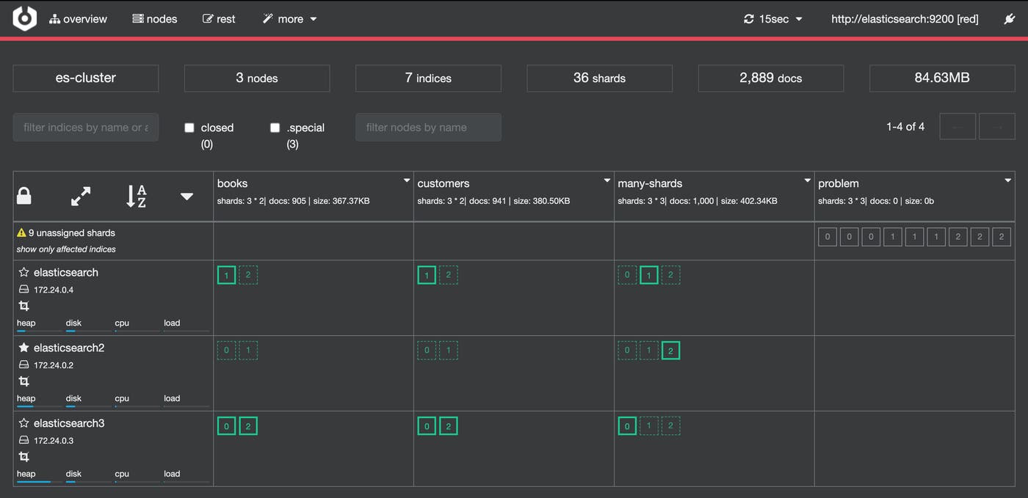Click the lock icon in the table header
1028x498 pixels.
click(23, 195)
